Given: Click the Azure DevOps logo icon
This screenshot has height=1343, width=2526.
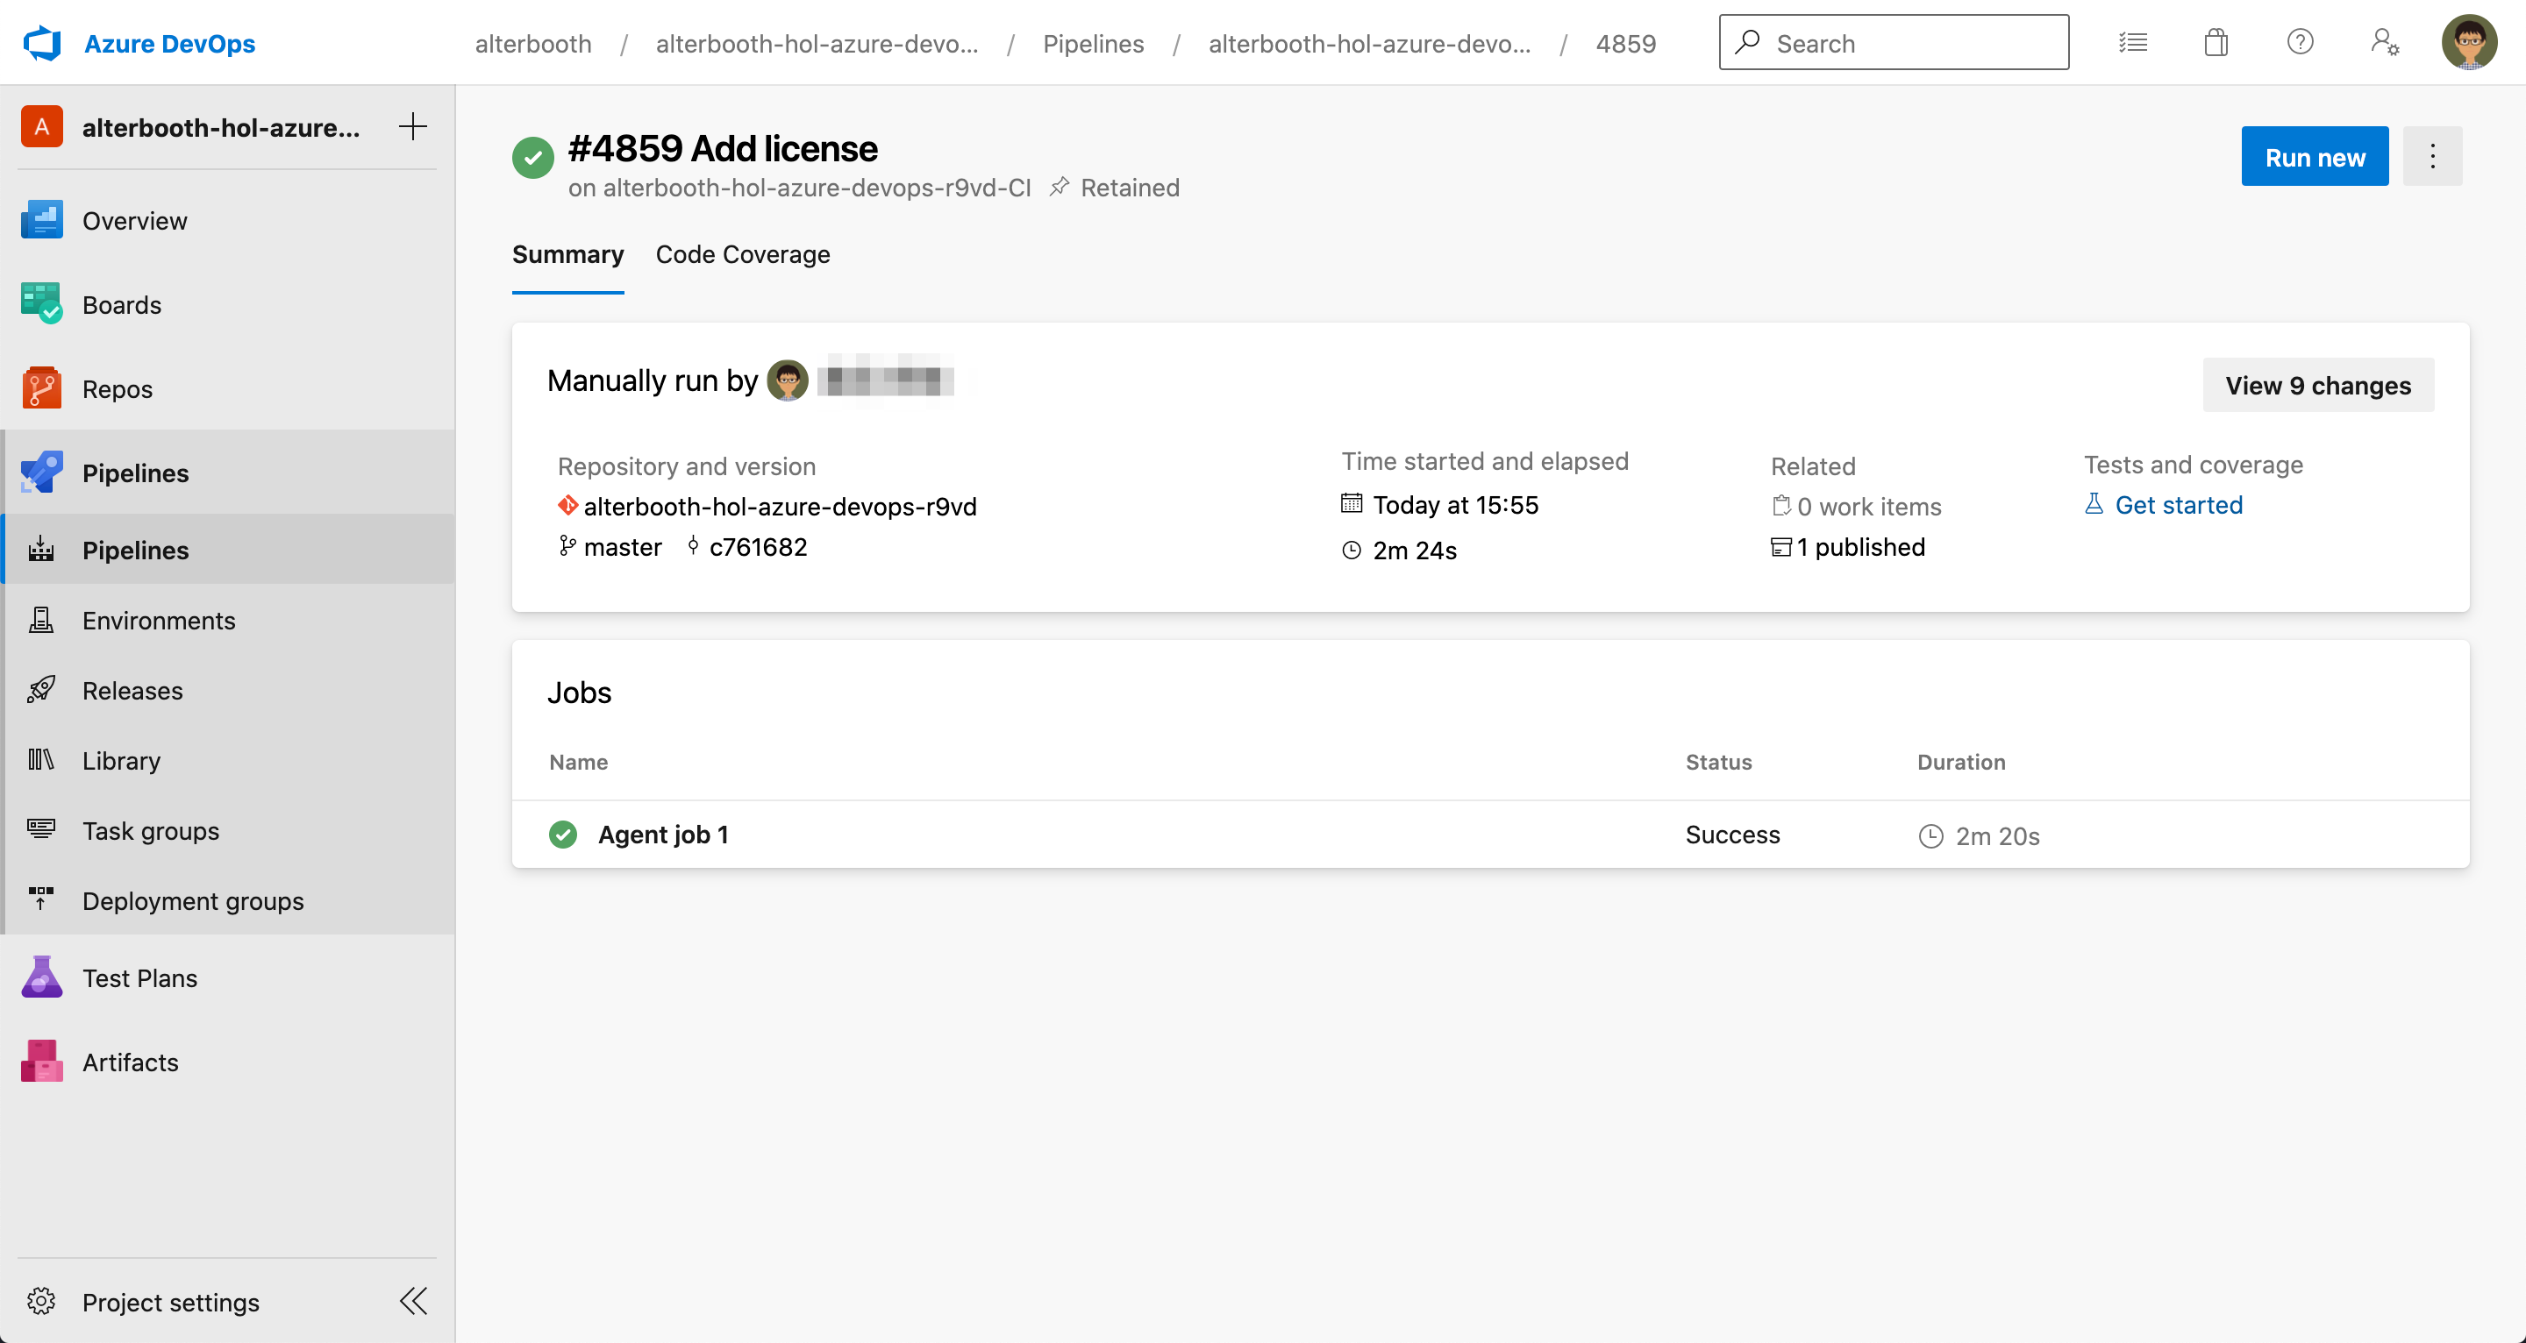Looking at the screenshot, I should [42, 43].
